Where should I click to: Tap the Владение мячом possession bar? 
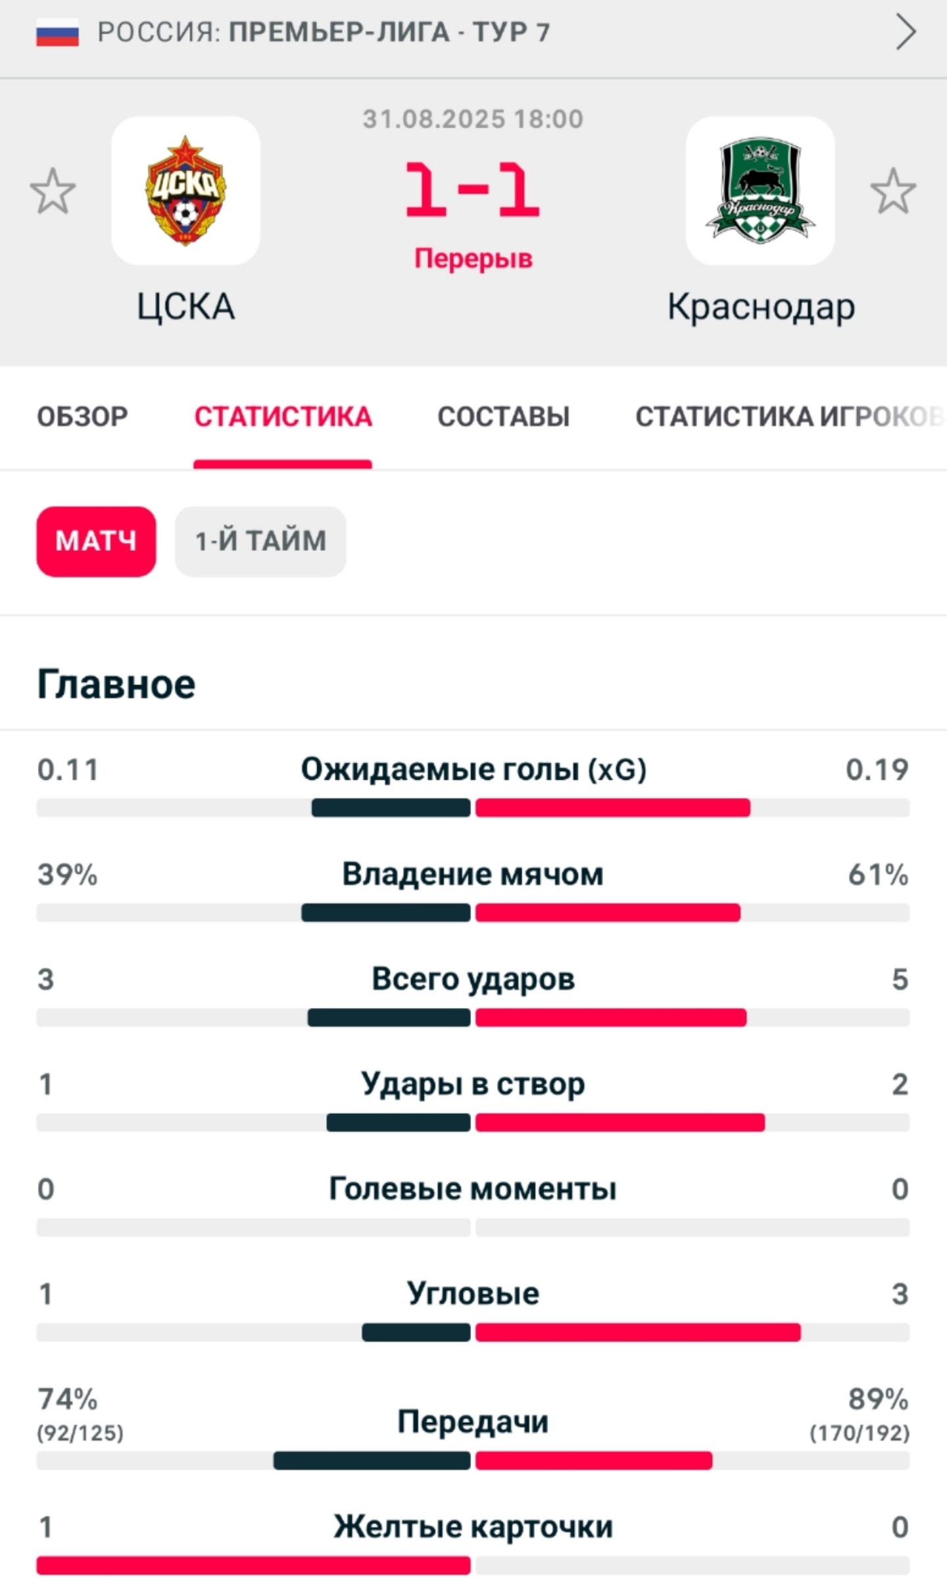point(473,913)
